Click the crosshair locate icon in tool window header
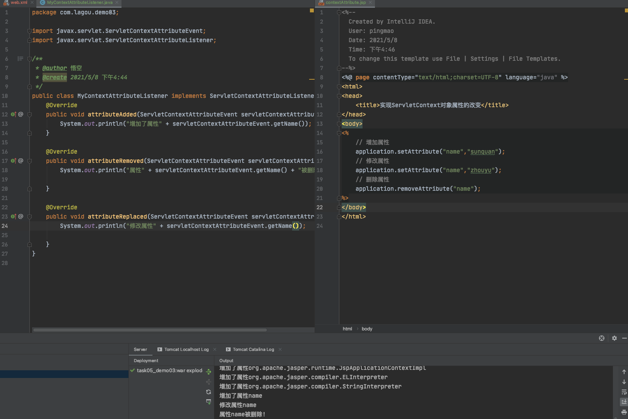The image size is (628, 419). [x=602, y=338]
